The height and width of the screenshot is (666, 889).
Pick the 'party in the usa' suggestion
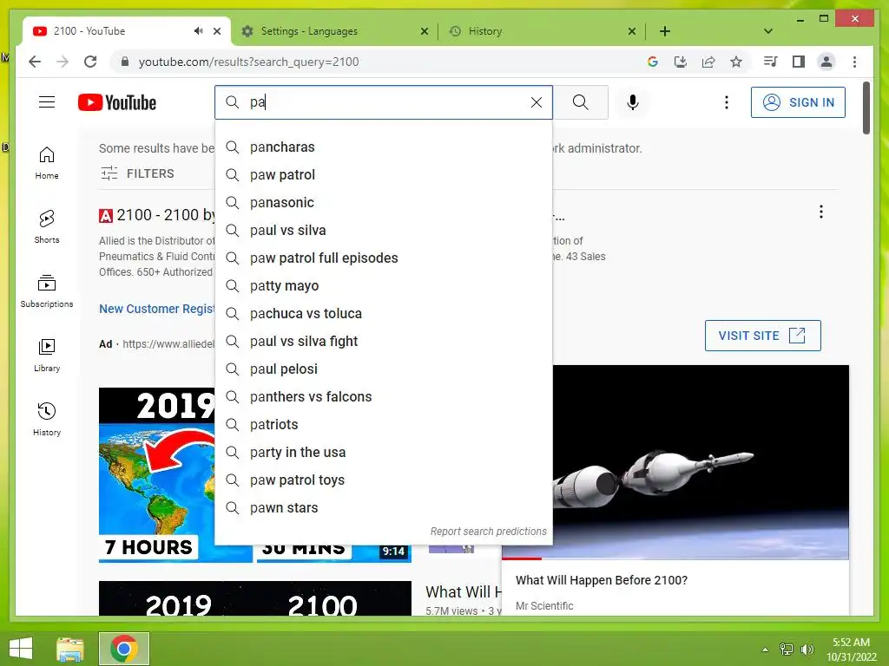[x=384, y=453]
